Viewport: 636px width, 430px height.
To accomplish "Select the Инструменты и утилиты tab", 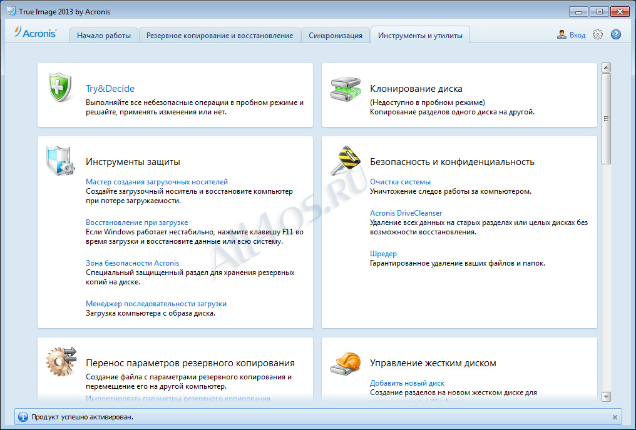I will click(420, 36).
